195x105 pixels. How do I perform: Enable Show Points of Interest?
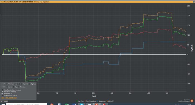pos(2,95)
